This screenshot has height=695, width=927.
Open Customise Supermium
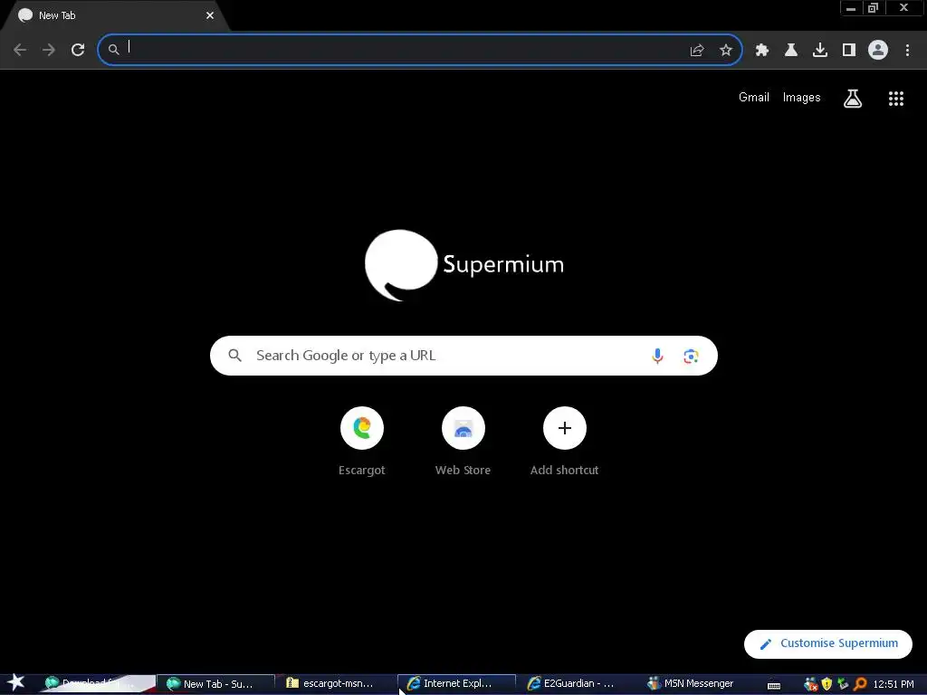(827, 643)
